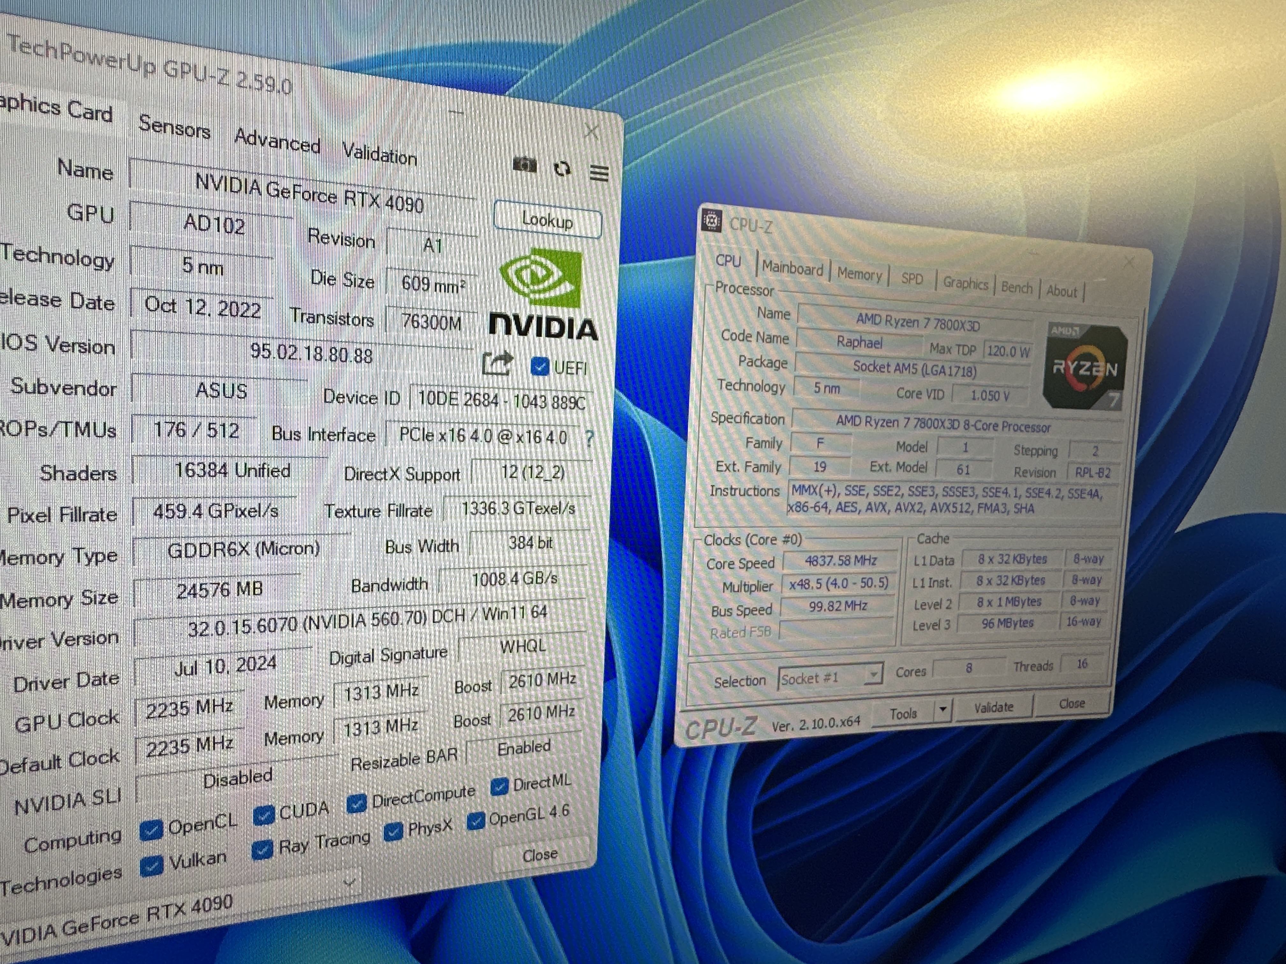This screenshot has width=1286, height=964.
Task: Click the GPU-Z refresh icon
Action: click(x=562, y=169)
